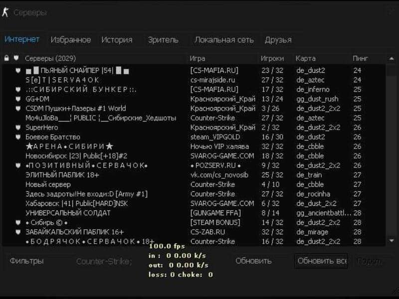
Task: Select the БОДРЯЧОК СЕРВАЧОК 18+ server
Action: [90, 241]
